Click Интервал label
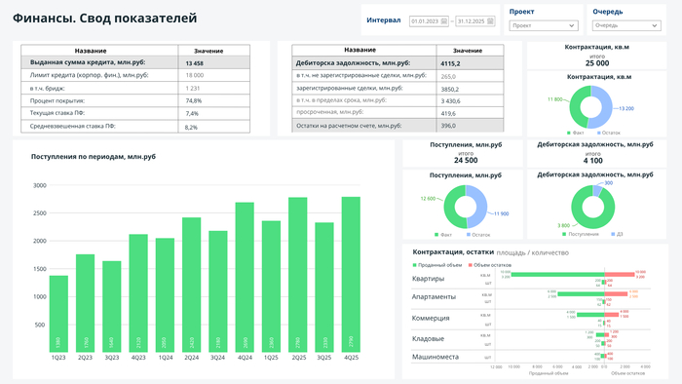This screenshot has width=682, height=384. click(x=383, y=20)
